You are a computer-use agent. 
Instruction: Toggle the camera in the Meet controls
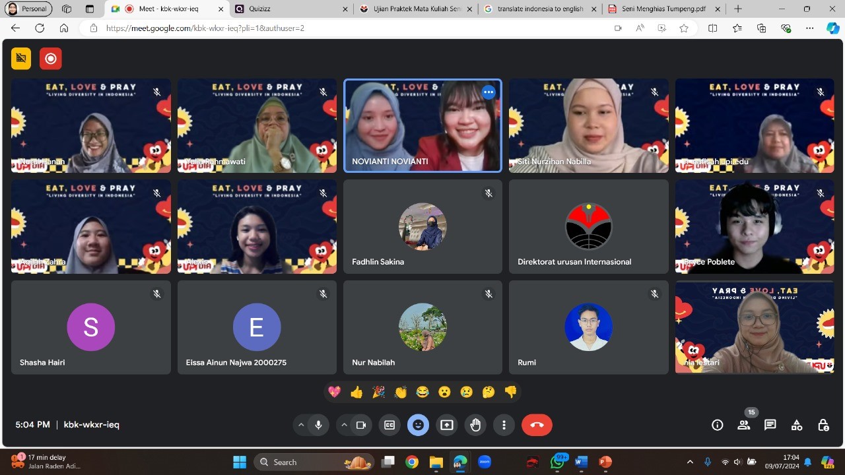pyautogui.click(x=361, y=425)
